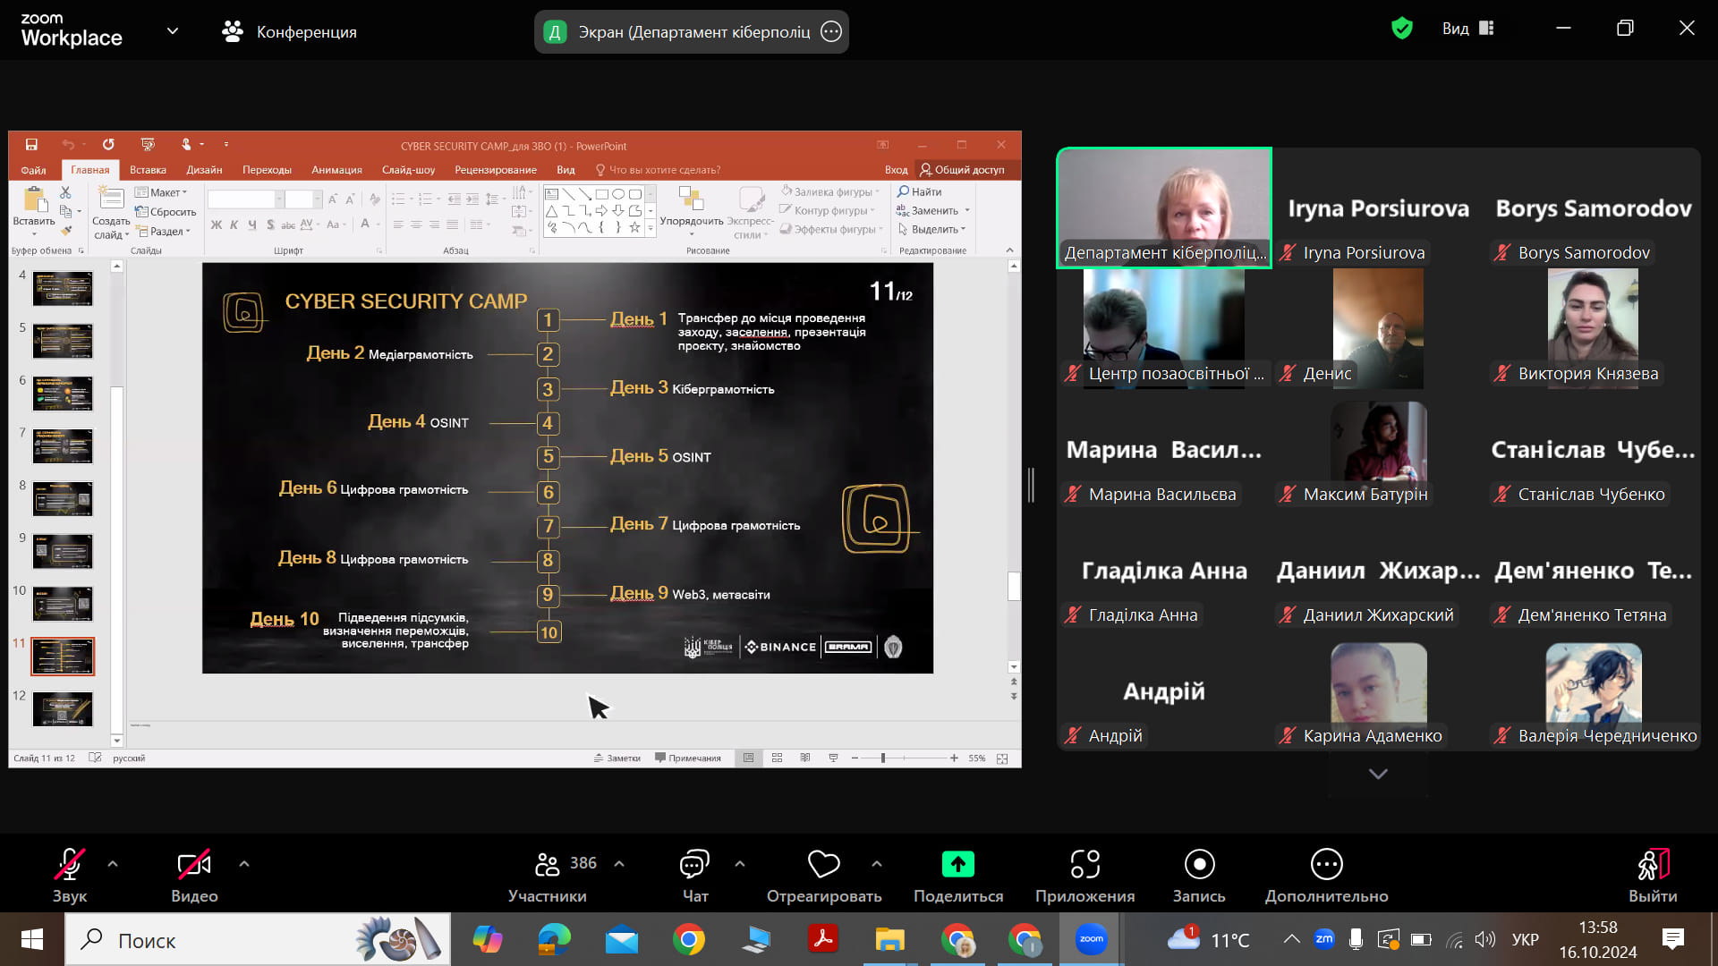The width and height of the screenshot is (1718, 966).
Task: Open the More options ellipsis icon
Action: pos(1326,864)
